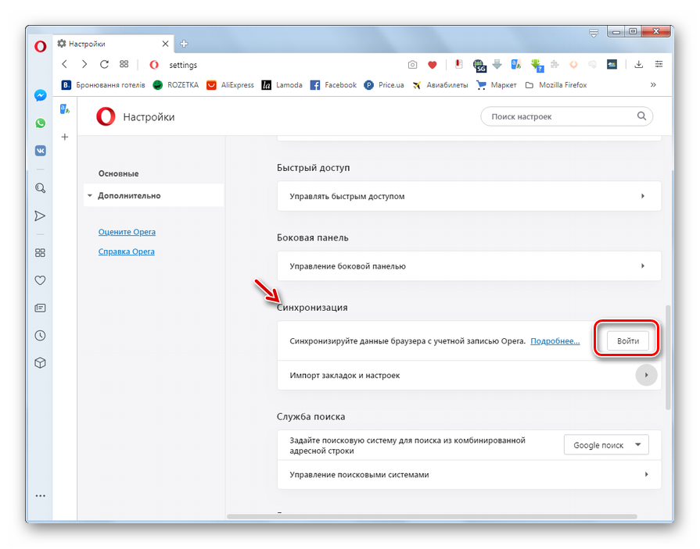Viewport: 700px width, 549px height.
Task: Go back to previous page
Action: 65,64
